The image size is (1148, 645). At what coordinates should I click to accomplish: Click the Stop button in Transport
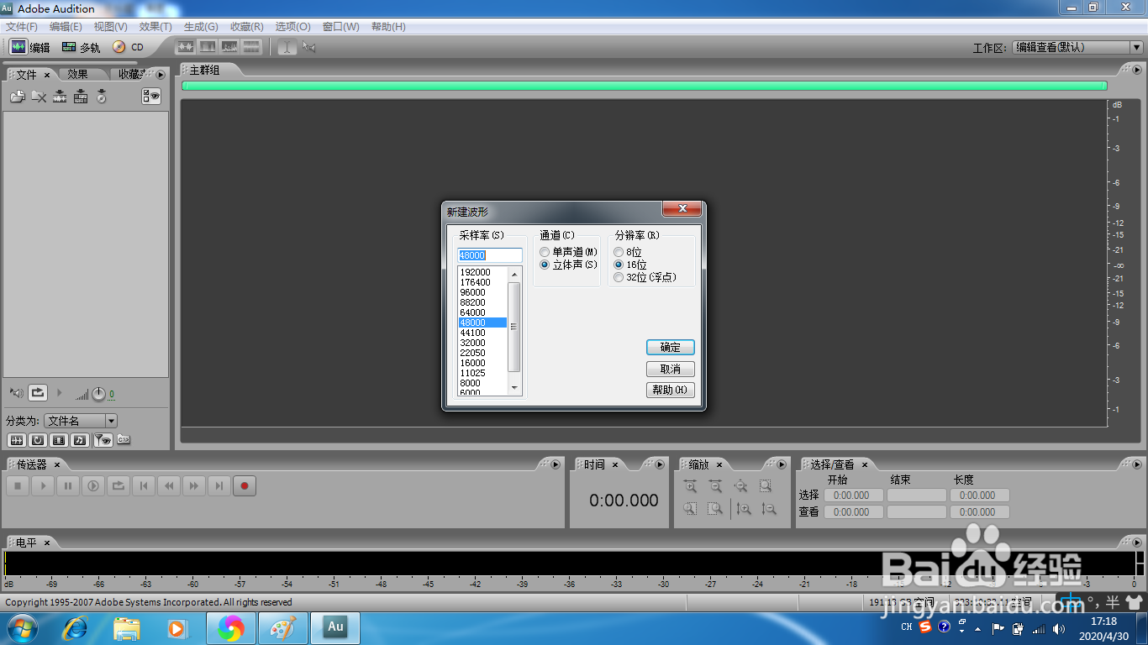click(x=18, y=485)
